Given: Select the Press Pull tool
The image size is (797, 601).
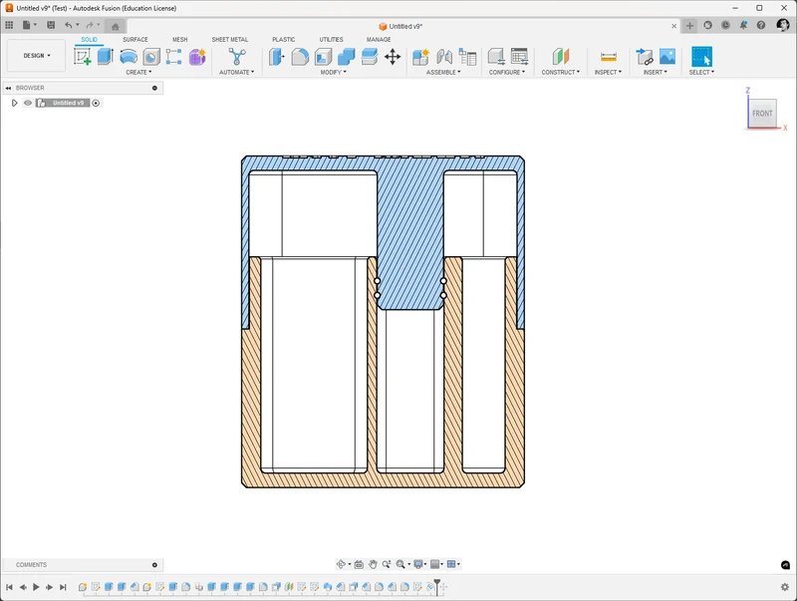Looking at the screenshot, I should click(x=277, y=57).
